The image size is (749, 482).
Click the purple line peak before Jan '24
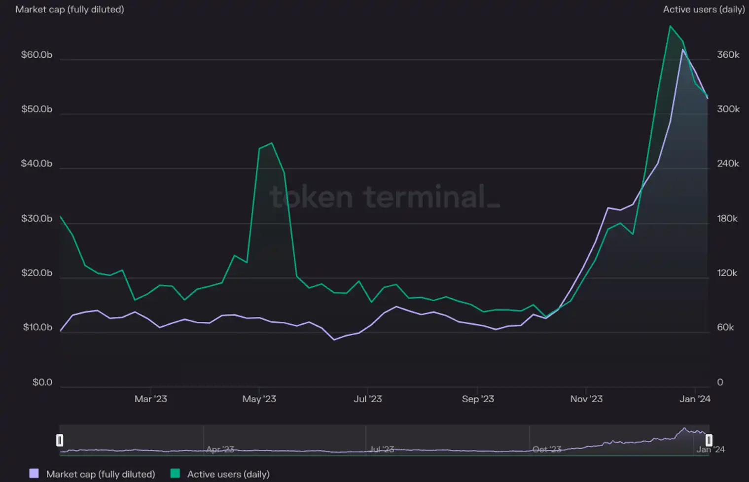click(x=683, y=49)
